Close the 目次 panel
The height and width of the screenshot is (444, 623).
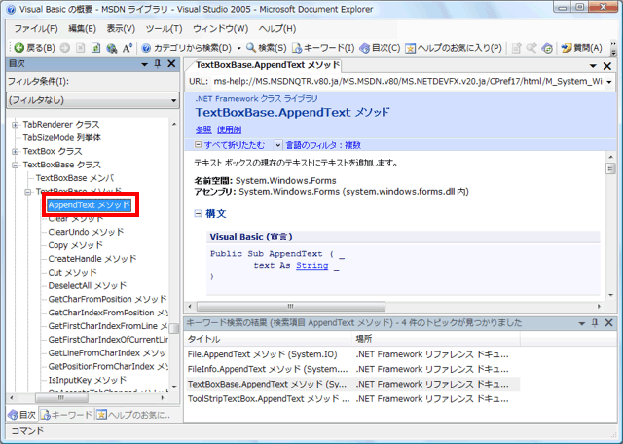[x=171, y=64]
